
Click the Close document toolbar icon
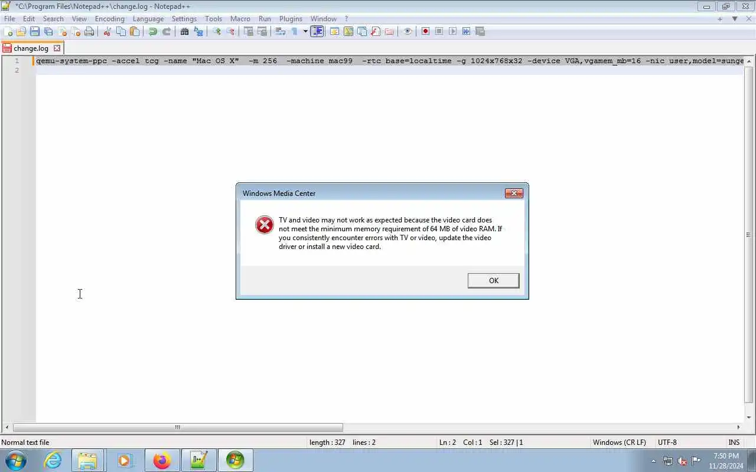(62, 31)
